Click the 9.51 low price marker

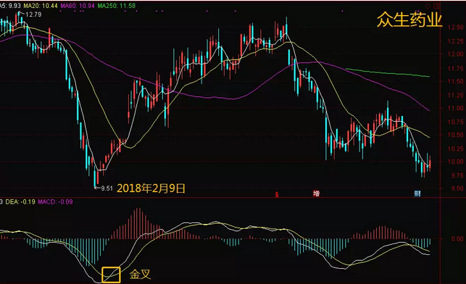click(107, 188)
